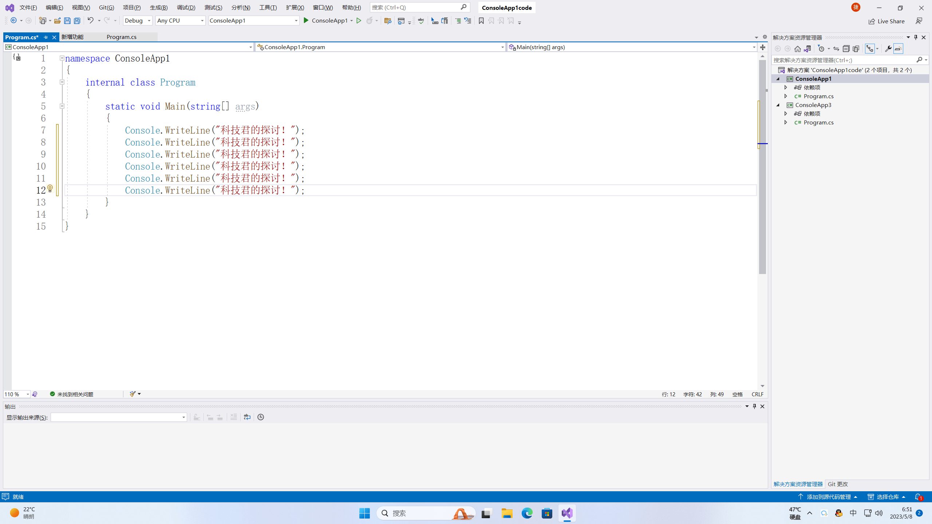Open the code cleanup broom icon
The image size is (932, 524).
(x=133, y=394)
